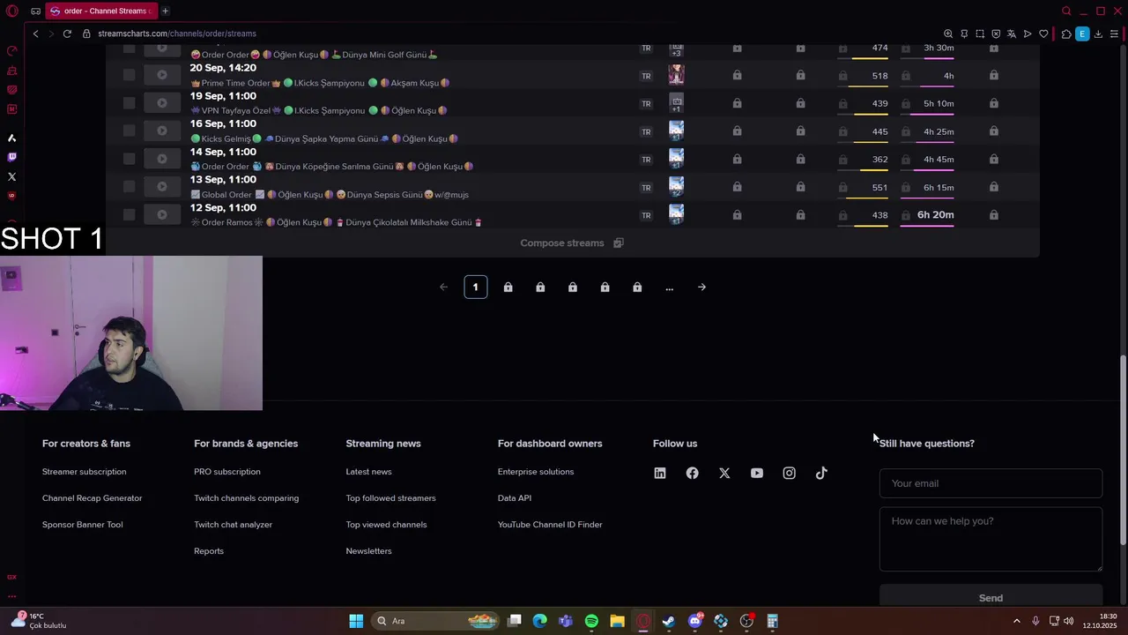Image resolution: width=1128 pixels, height=635 pixels.
Task: Open File Explorer from taskbar
Action: click(617, 621)
